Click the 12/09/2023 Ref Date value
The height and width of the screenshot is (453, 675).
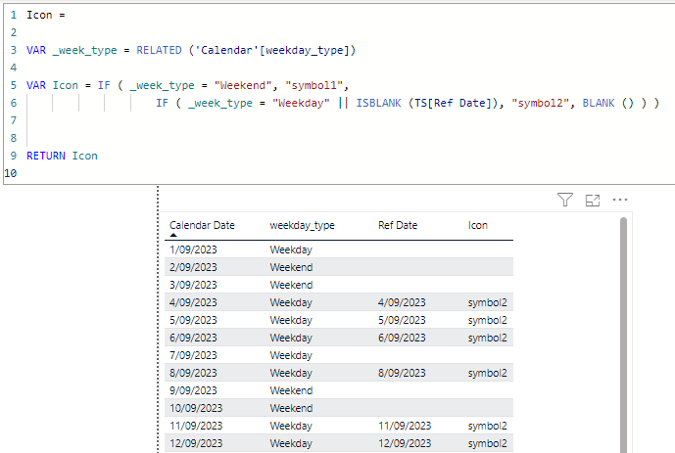[405, 443]
